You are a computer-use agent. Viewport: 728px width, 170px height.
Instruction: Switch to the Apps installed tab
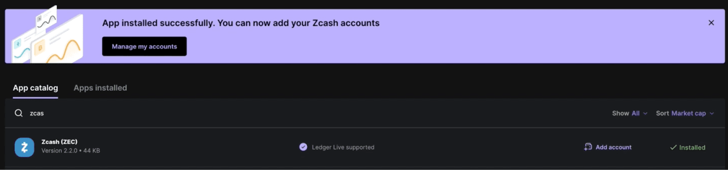pos(100,88)
